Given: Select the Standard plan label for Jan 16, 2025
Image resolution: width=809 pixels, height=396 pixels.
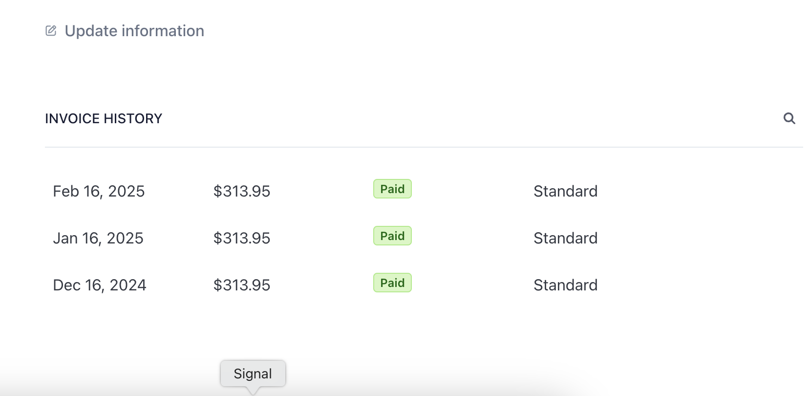Looking at the screenshot, I should point(565,238).
